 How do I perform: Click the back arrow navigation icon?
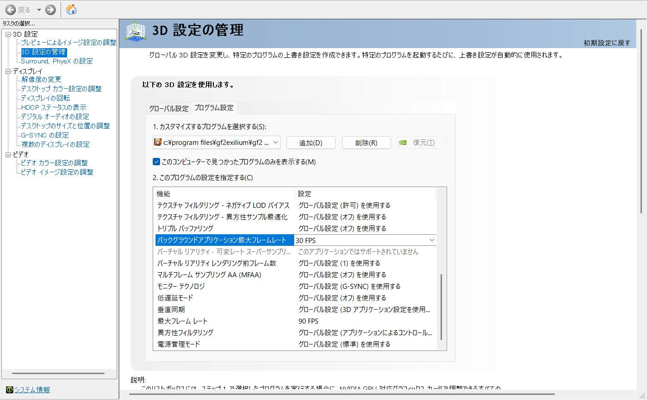pyautogui.click(x=11, y=10)
